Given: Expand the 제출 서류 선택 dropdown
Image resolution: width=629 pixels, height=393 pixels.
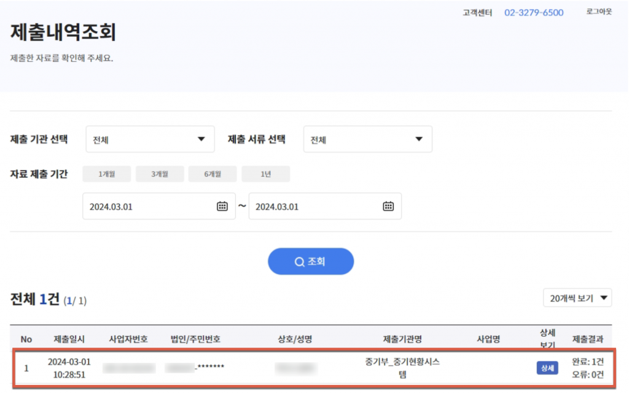Looking at the screenshot, I should (x=367, y=139).
